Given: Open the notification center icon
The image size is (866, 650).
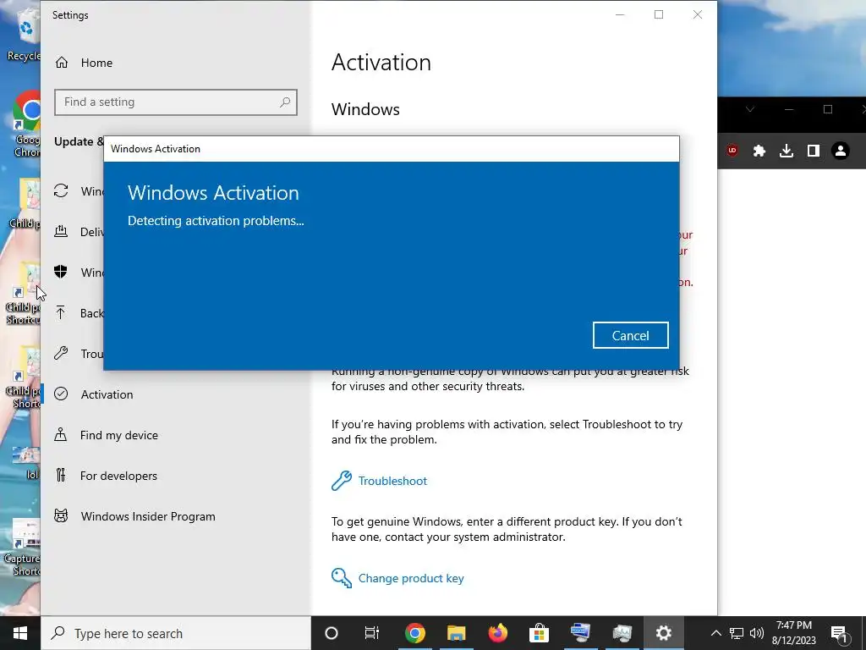Looking at the screenshot, I should (839, 634).
